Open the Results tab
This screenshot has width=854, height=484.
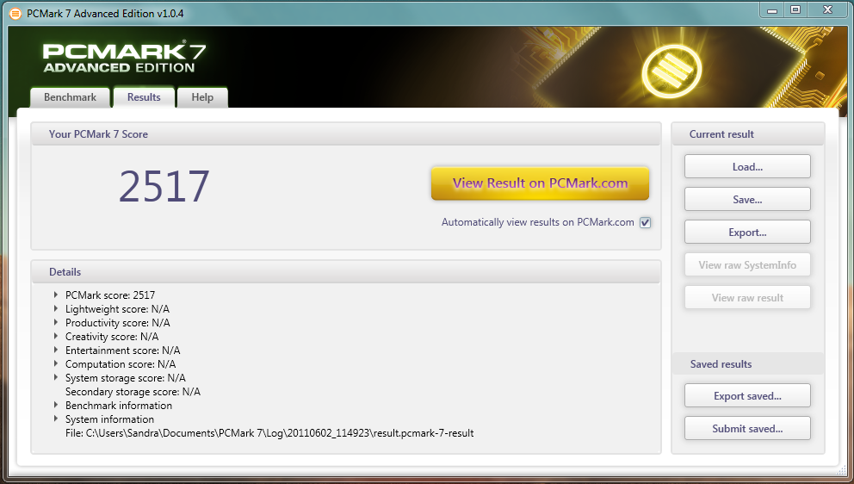[x=144, y=97]
